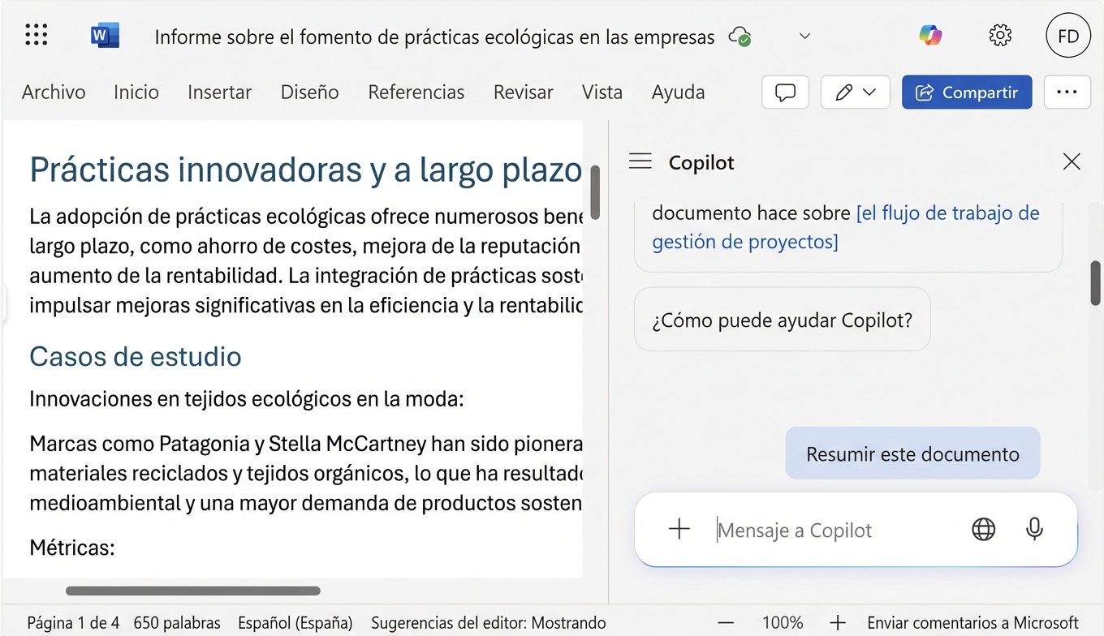Screen dimensions: 1104x636
Task: Open the editing mode dropdown arrow
Action: pos(868,92)
